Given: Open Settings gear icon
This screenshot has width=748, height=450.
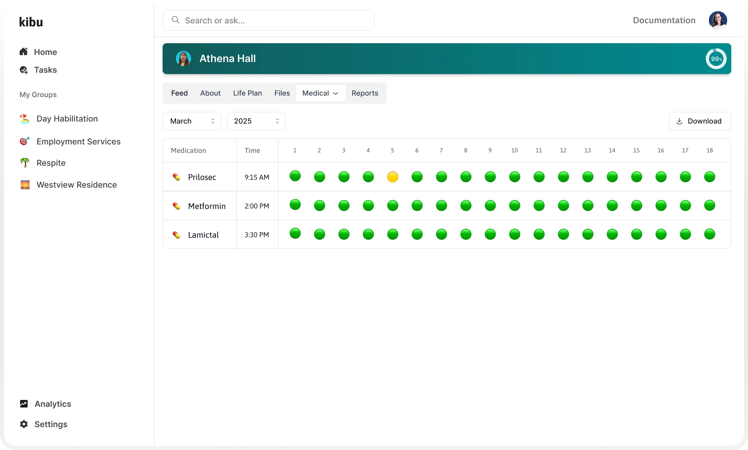Looking at the screenshot, I should point(24,424).
